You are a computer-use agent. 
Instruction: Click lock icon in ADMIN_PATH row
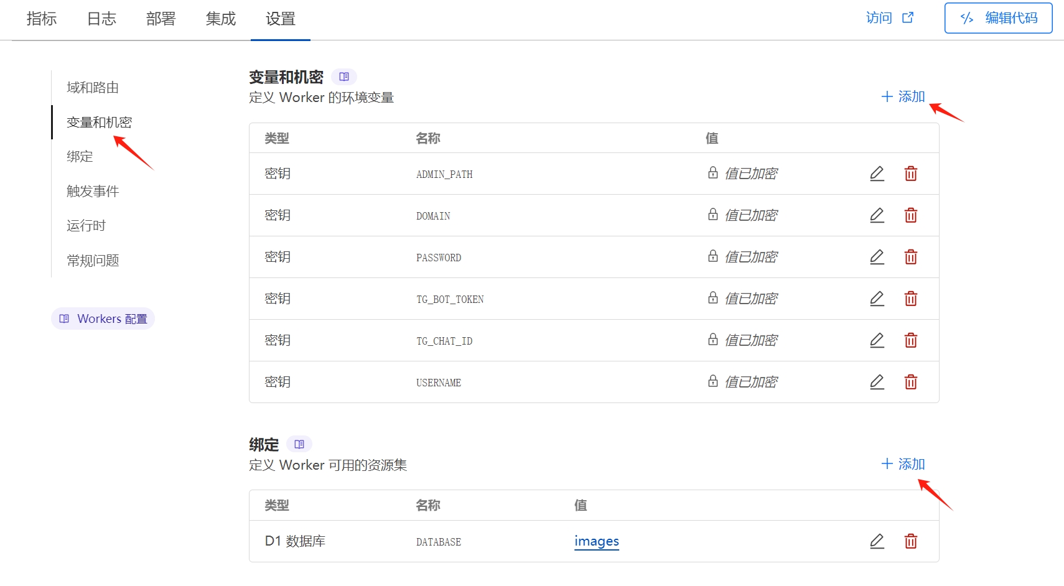point(713,172)
